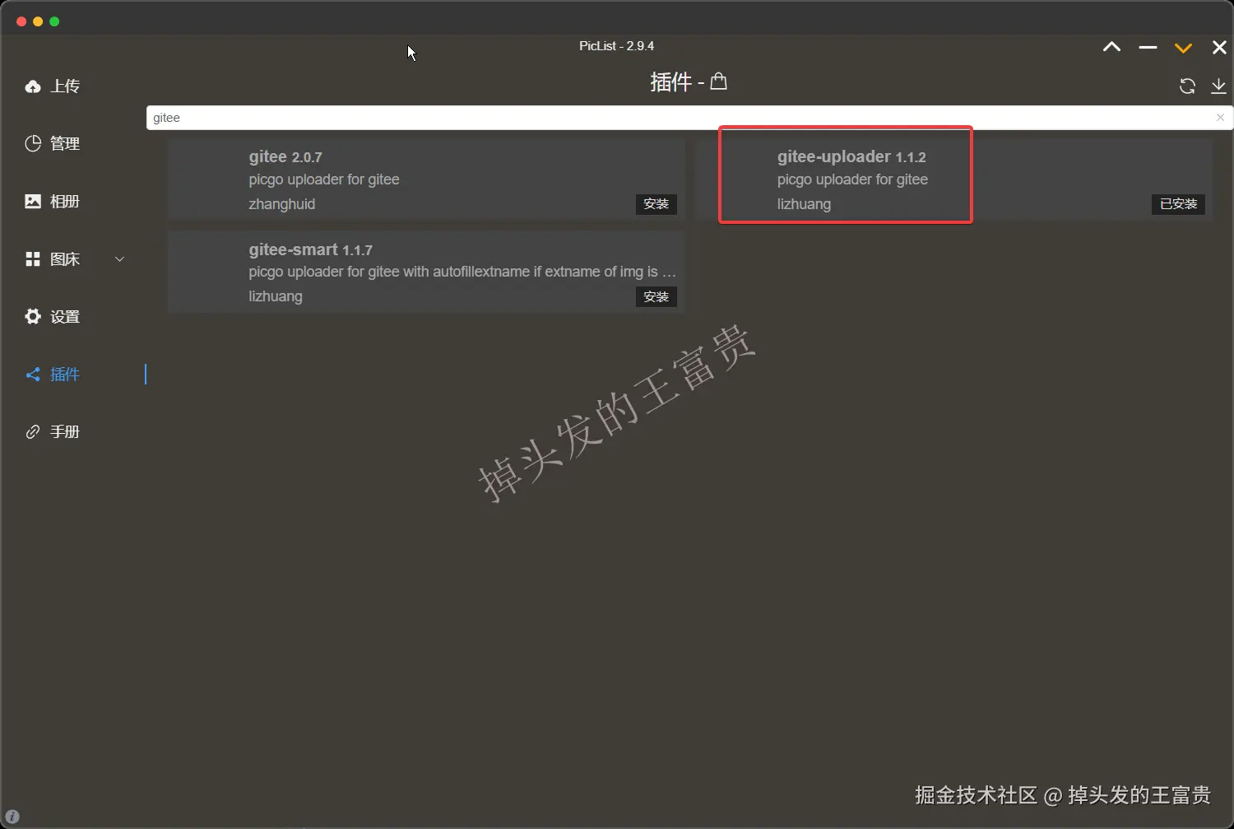Click the import local plugin download icon
The height and width of the screenshot is (829, 1234).
pyautogui.click(x=1218, y=86)
